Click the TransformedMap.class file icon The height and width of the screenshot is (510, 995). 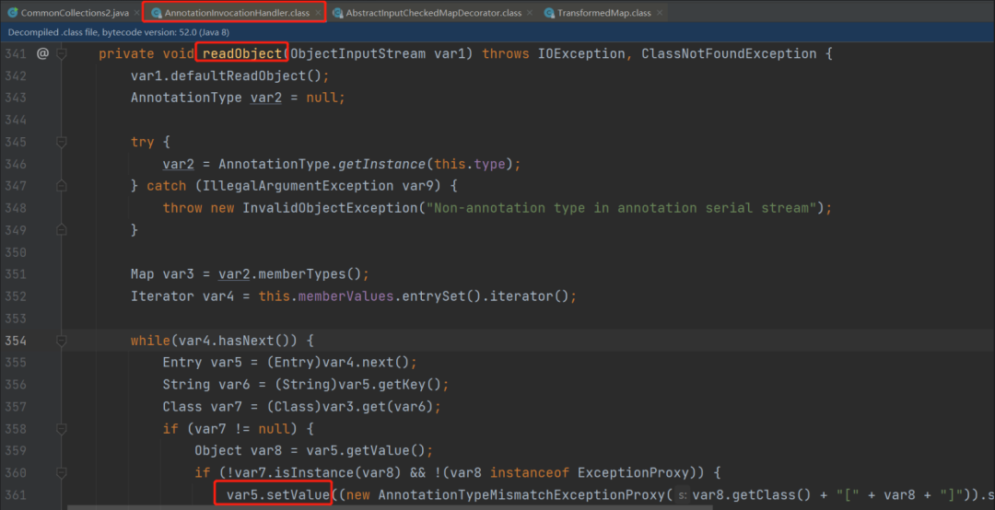coord(549,13)
